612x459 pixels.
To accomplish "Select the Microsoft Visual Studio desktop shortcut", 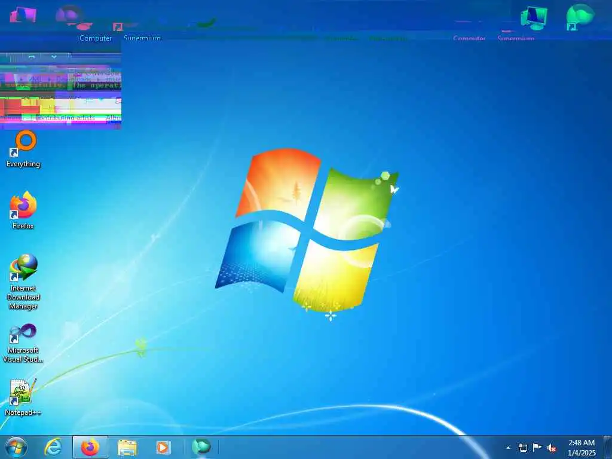I will [x=23, y=344].
